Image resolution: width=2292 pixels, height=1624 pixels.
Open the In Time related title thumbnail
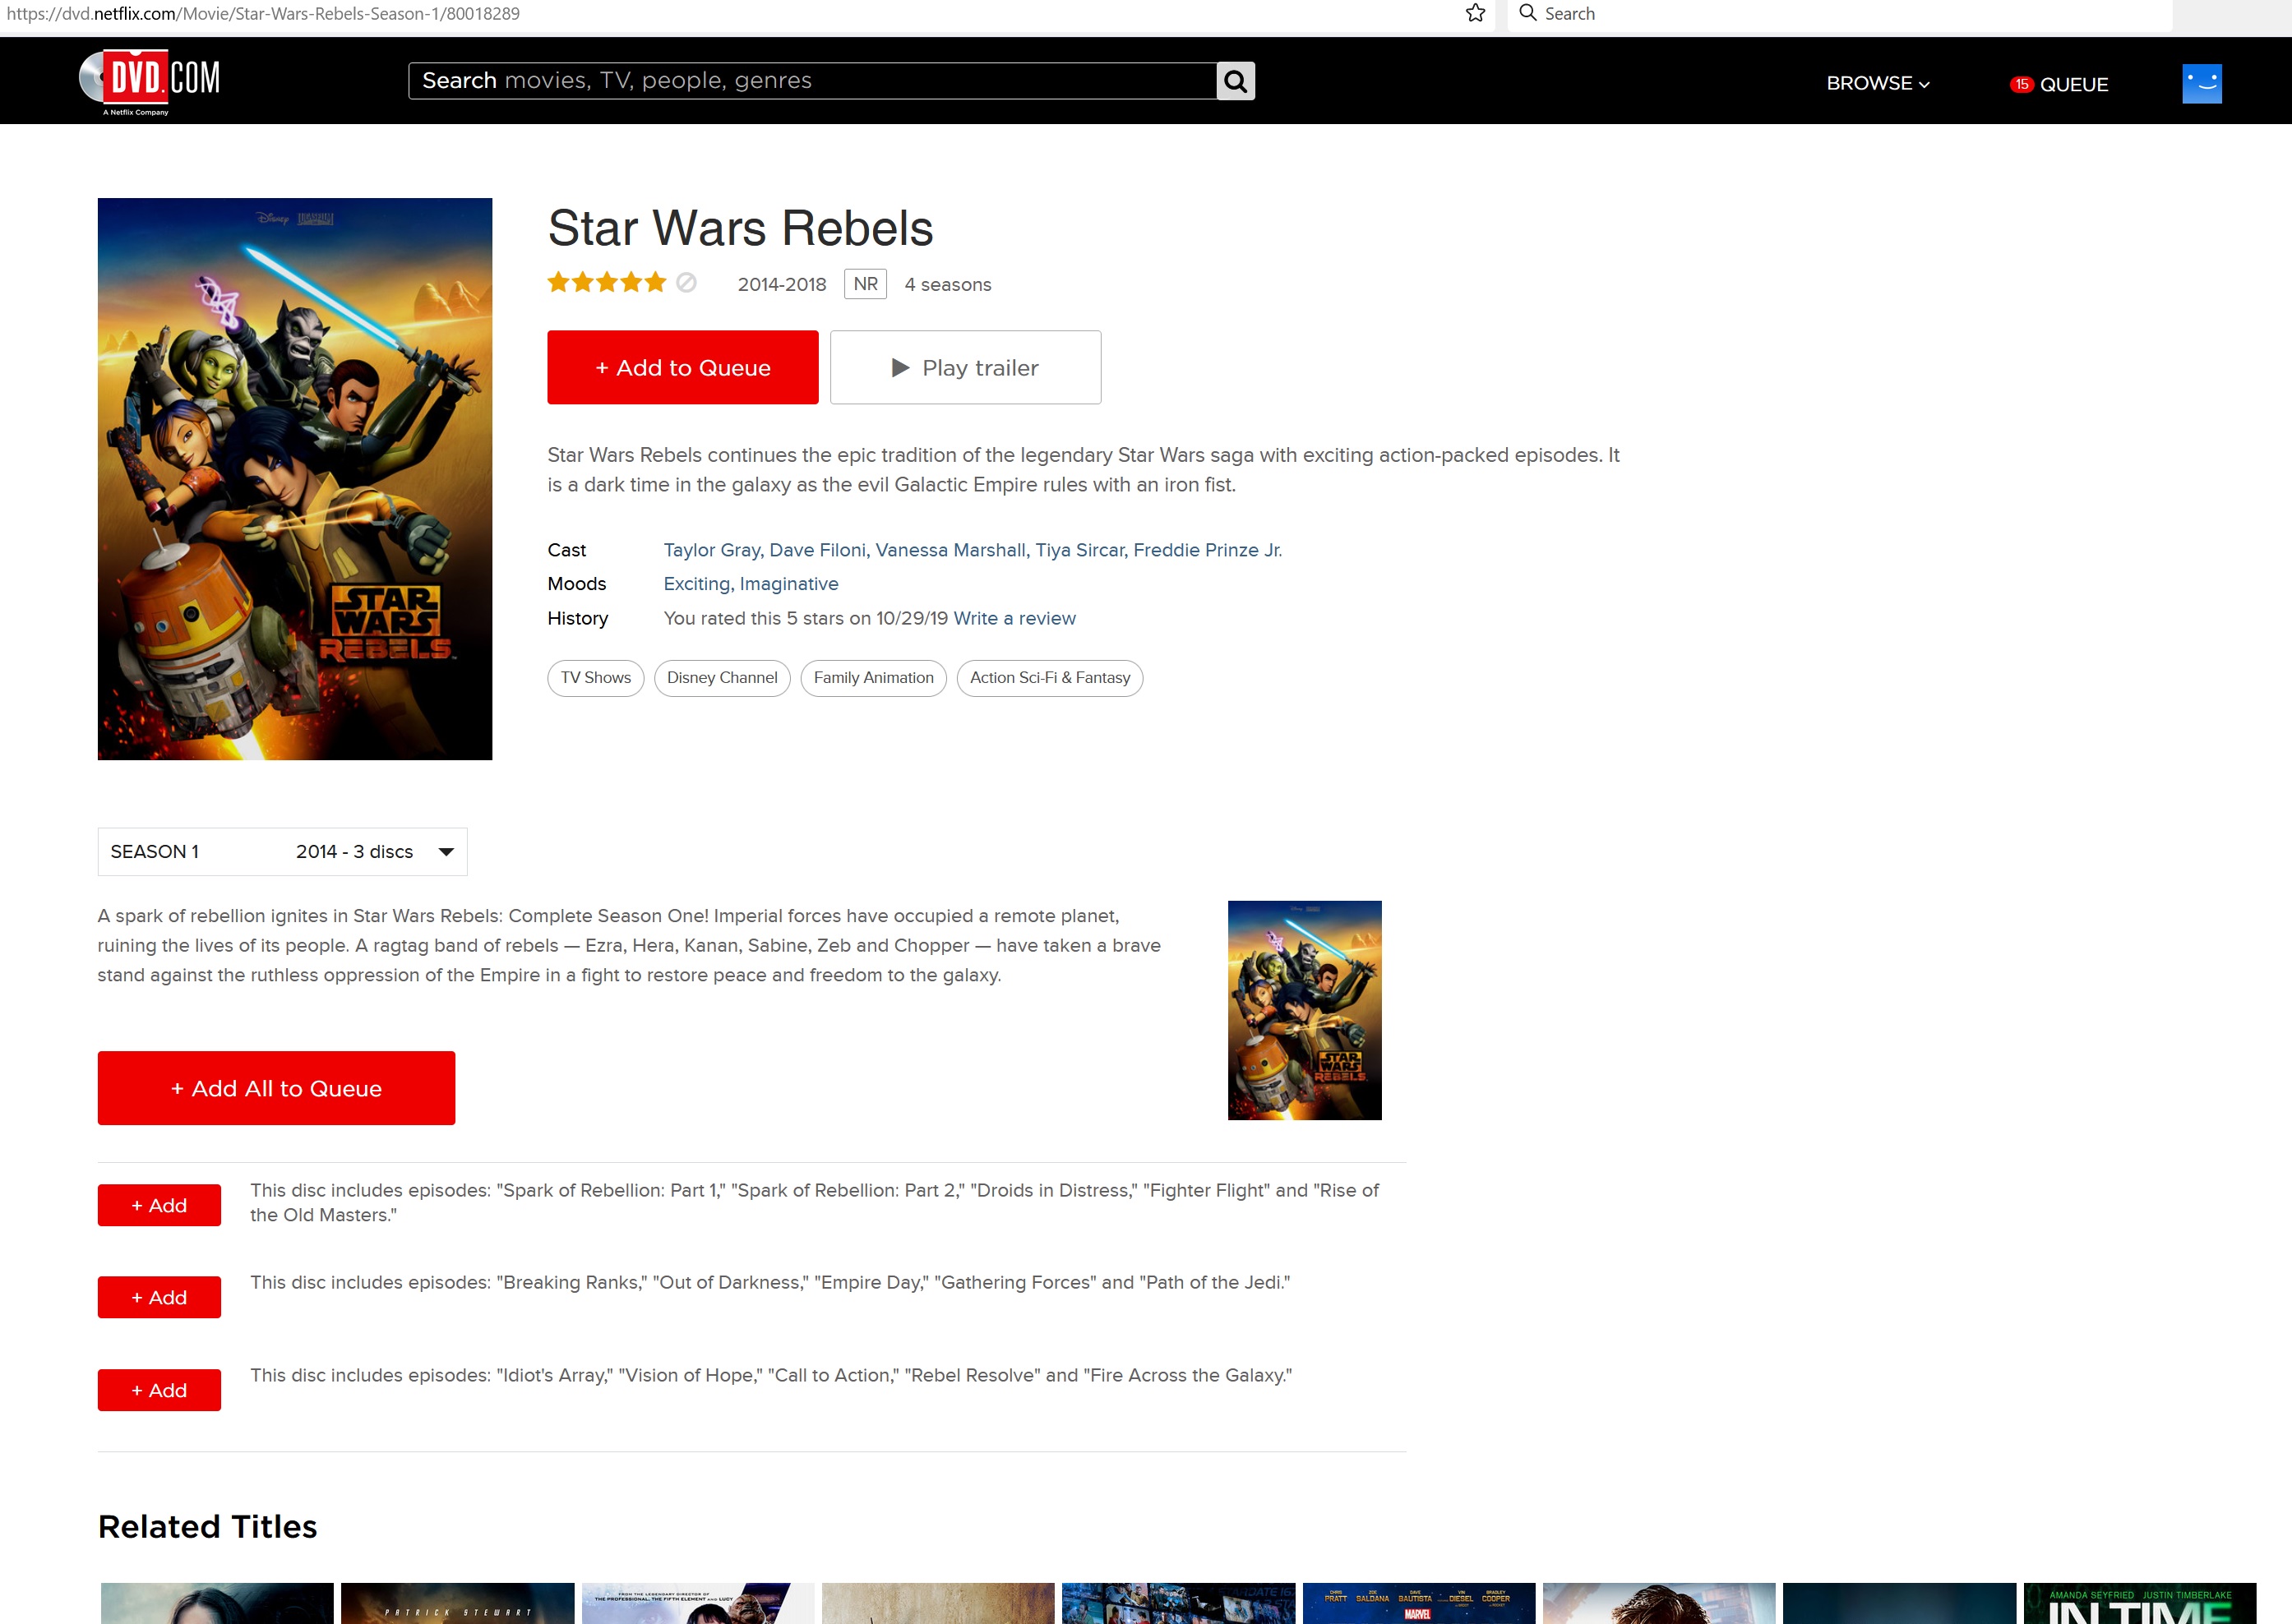point(2139,1603)
